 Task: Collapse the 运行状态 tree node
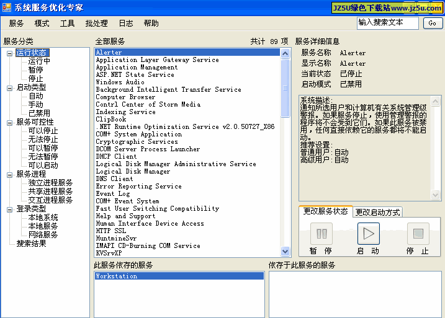[10, 53]
